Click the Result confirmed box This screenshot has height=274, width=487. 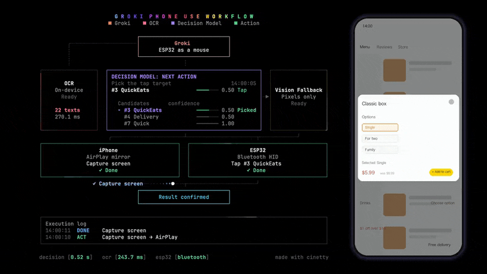tap(184, 197)
